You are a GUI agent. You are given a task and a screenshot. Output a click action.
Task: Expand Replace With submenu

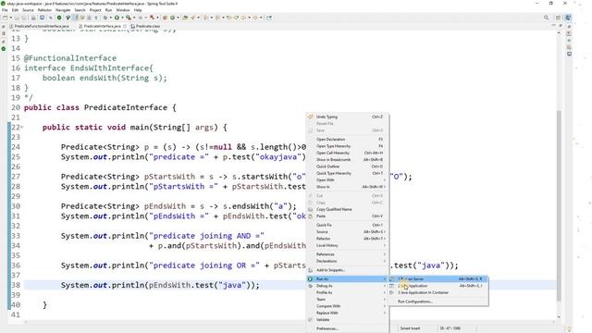(x=347, y=313)
